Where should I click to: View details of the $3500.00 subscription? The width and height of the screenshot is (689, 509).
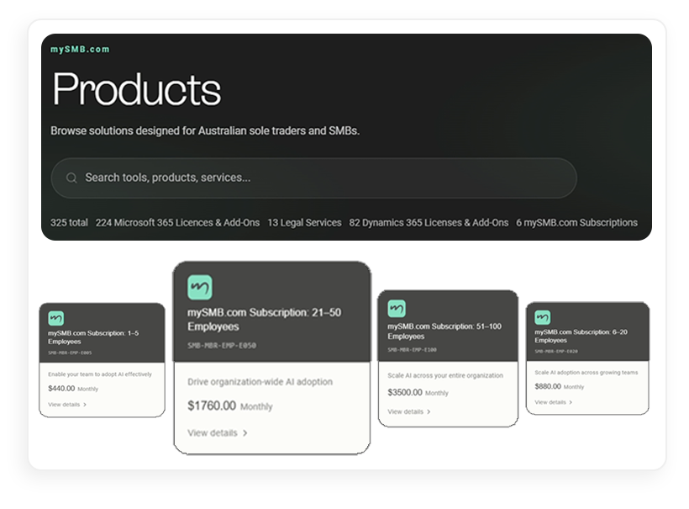(x=409, y=411)
